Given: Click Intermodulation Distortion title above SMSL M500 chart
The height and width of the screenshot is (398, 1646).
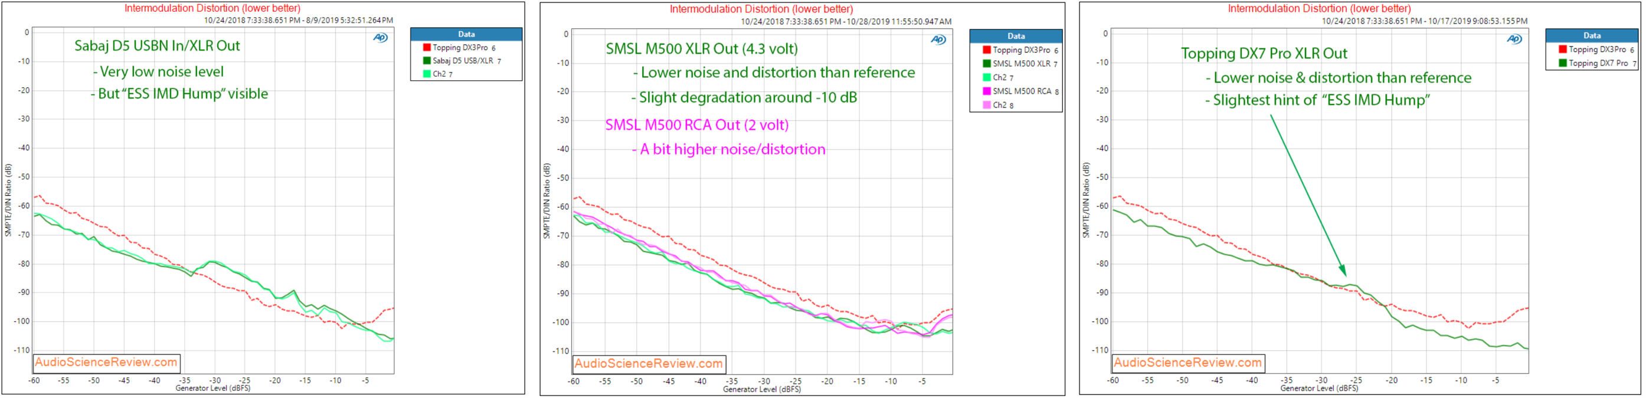Looking at the screenshot, I should (x=760, y=9).
